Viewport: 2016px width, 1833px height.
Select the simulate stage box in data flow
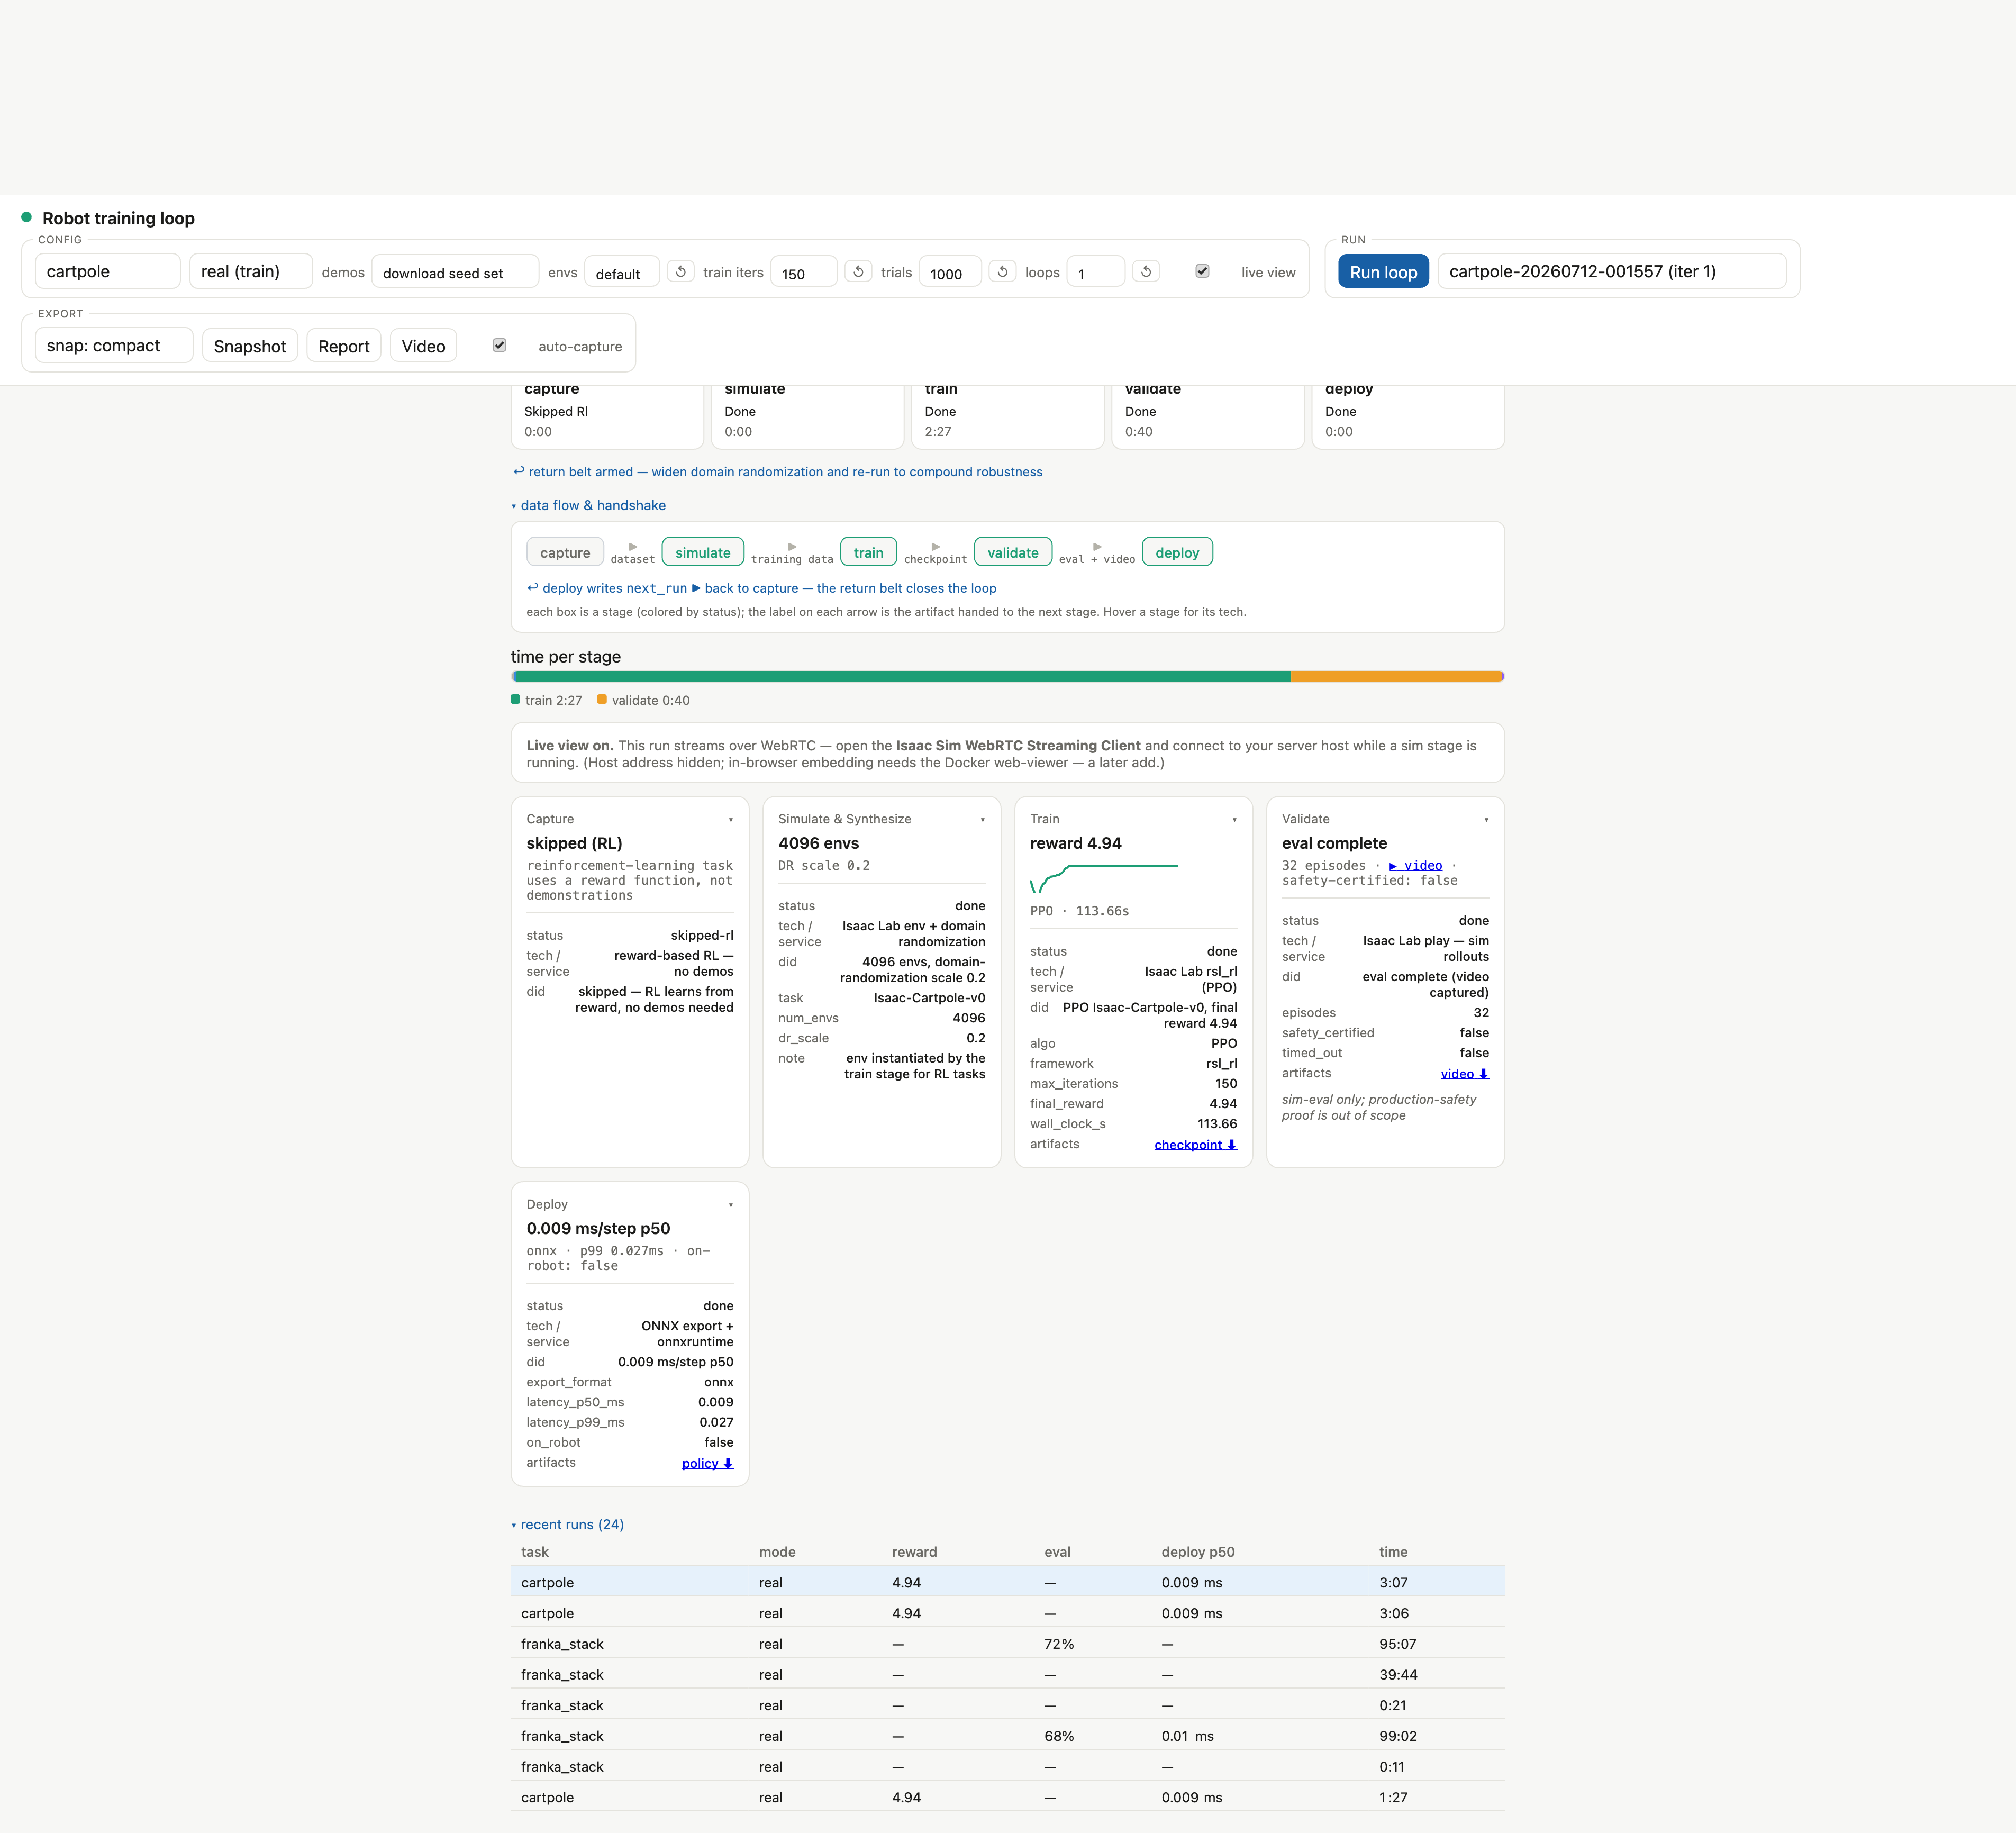click(702, 552)
